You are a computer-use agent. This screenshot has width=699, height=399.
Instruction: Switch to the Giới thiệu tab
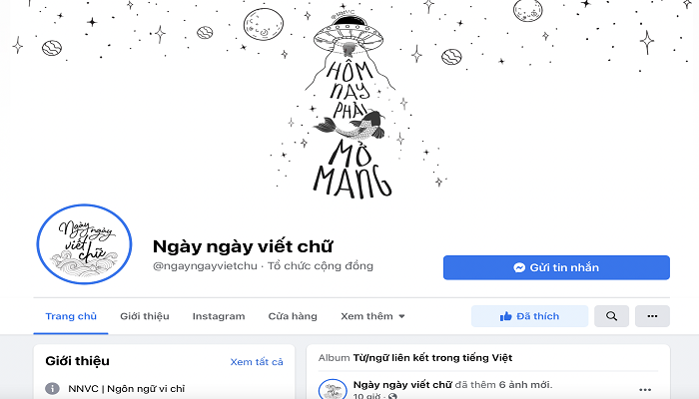[145, 316]
